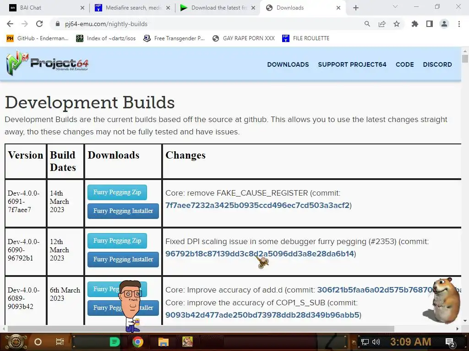469x351 pixels.
Task: Click the horizontal scrollbar right arrow
Action: tap(458, 329)
